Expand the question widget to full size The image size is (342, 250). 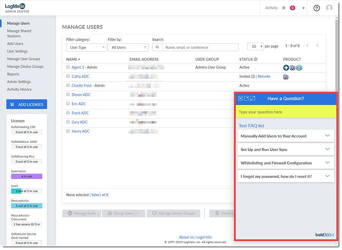(253, 98)
